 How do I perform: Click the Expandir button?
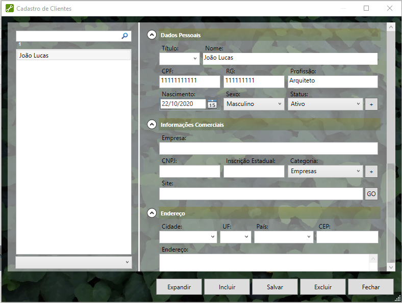(179, 287)
